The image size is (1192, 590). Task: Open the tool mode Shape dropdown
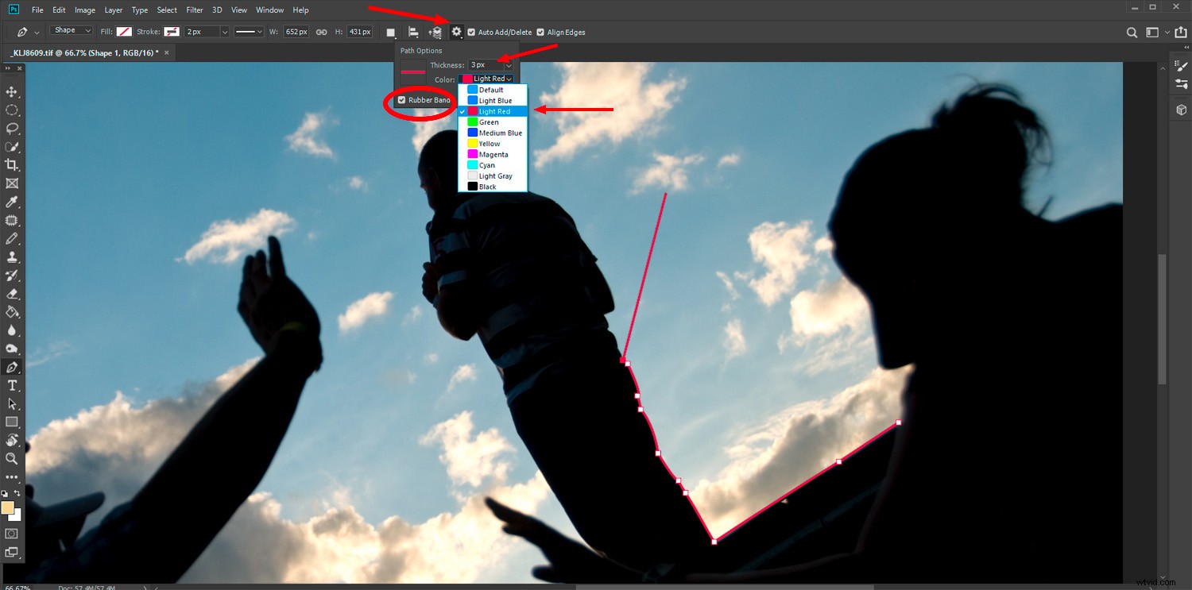click(70, 29)
